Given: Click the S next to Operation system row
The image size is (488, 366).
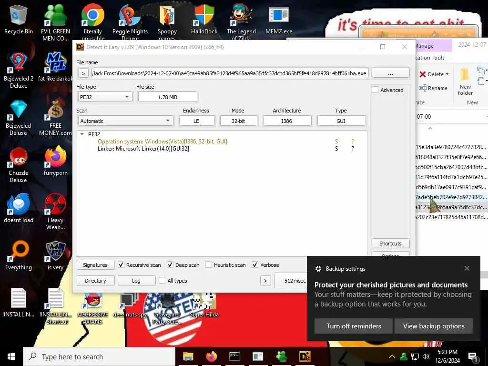Looking at the screenshot, I should pyautogui.click(x=336, y=141).
